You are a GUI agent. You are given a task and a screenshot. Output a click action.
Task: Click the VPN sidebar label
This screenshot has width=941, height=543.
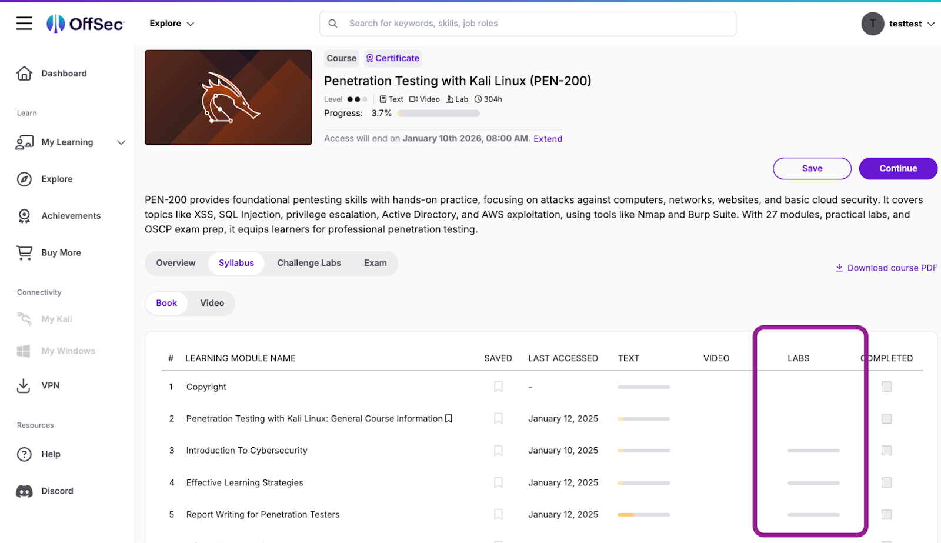[51, 386]
